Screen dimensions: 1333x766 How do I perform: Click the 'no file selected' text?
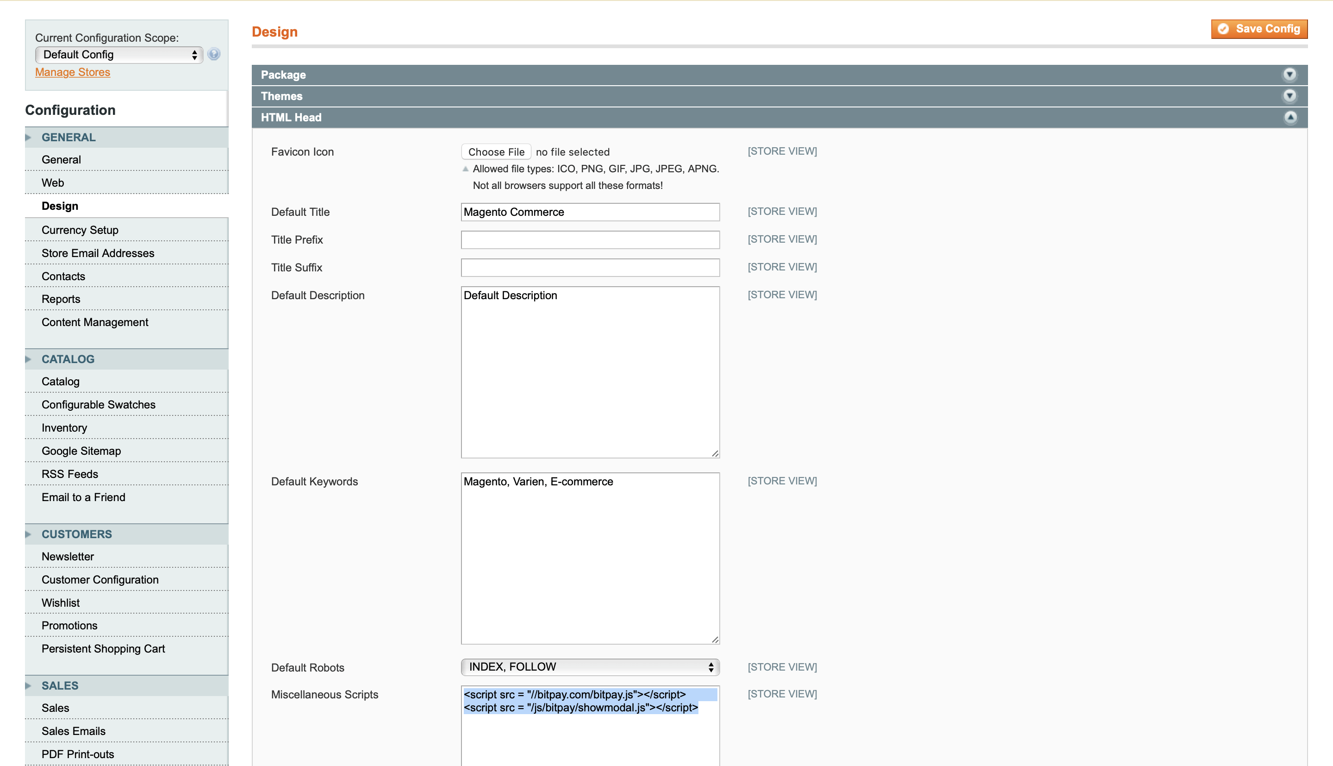(x=573, y=152)
